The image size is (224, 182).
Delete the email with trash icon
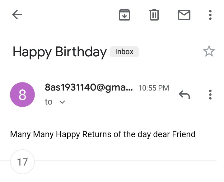pos(154,15)
